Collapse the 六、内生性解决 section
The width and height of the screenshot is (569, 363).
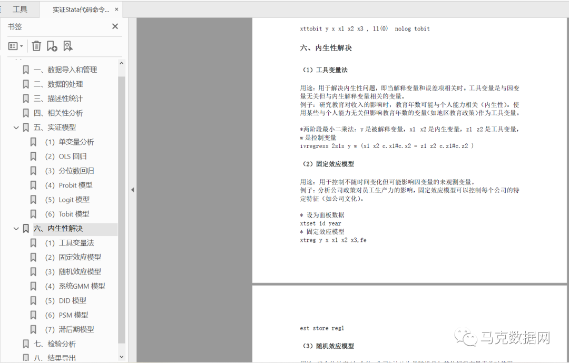[x=15, y=228]
